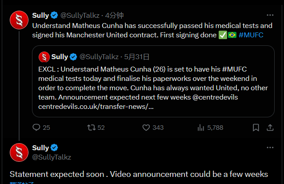View analytics showing 5,788 views
Viewport: 284px width, 184px height.
pos(200,128)
